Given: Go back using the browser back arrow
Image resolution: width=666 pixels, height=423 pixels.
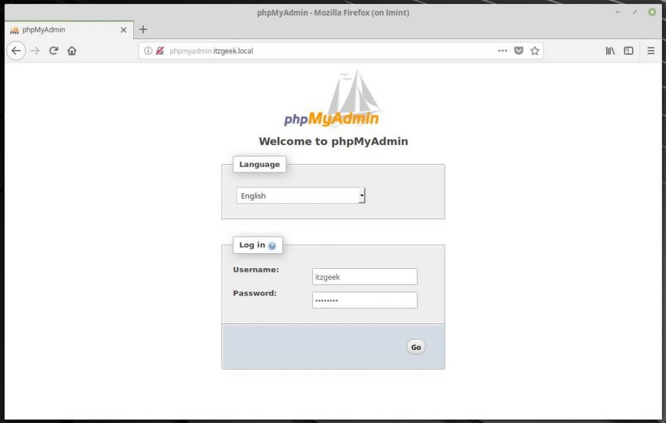Looking at the screenshot, I should pos(16,51).
